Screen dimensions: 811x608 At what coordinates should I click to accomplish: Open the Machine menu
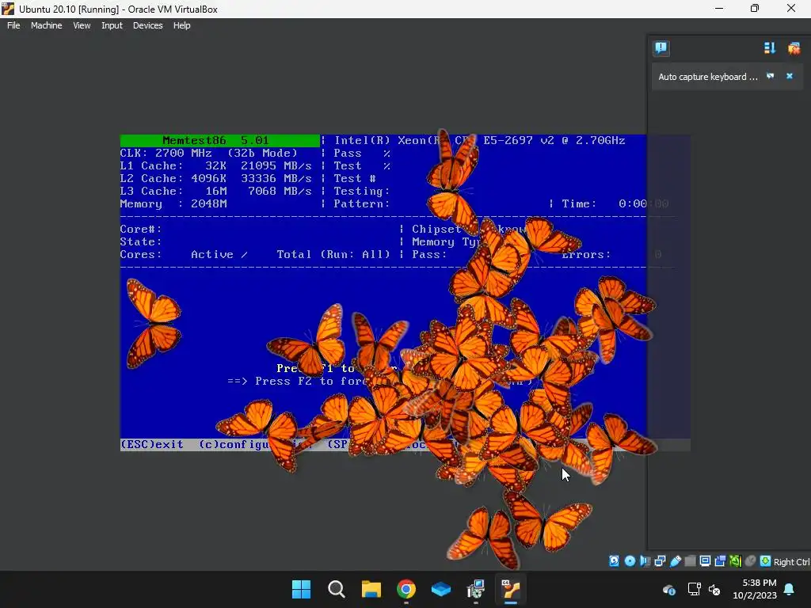tap(47, 25)
